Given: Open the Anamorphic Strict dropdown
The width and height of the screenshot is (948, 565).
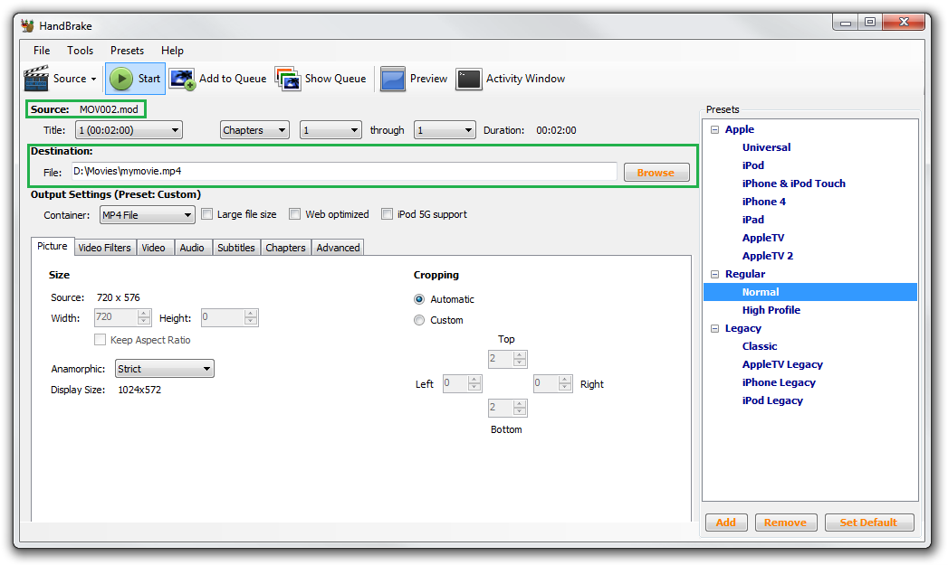Looking at the screenshot, I should click(x=164, y=369).
